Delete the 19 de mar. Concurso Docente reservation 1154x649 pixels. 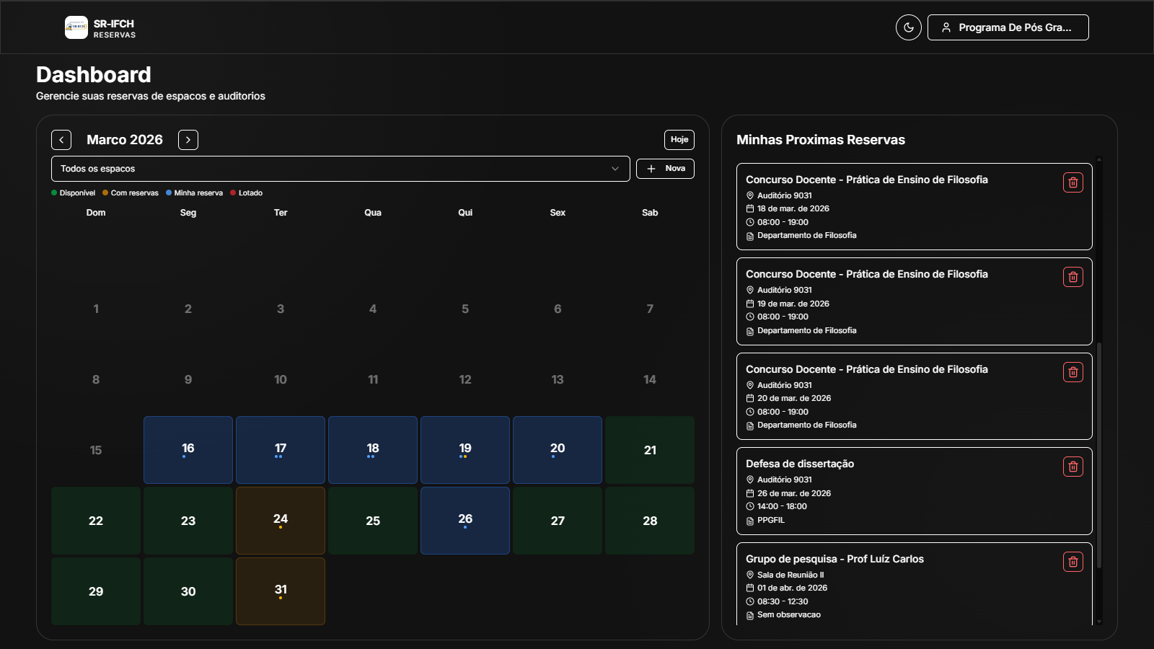click(1072, 278)
